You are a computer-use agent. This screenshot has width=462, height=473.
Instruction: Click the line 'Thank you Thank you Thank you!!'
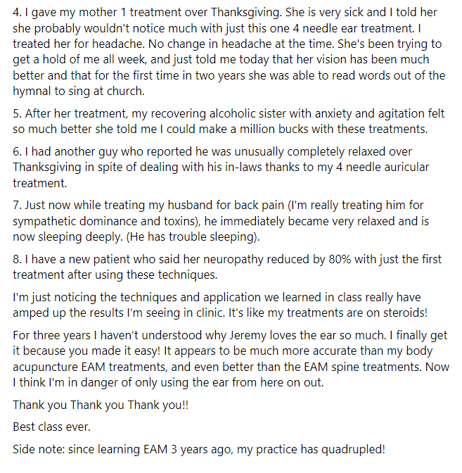pyautogui.click(x=101, y=405)
